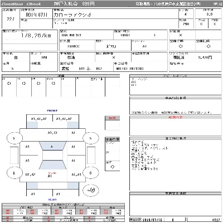223x223 pixels.
Task: Click the fourth equipment circle mark
Action: point(54,84)
